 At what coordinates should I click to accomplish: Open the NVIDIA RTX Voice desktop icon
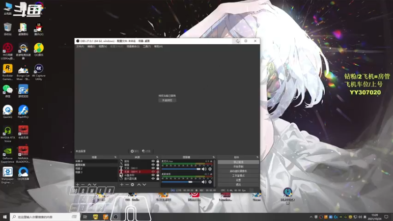coord(7,134)
